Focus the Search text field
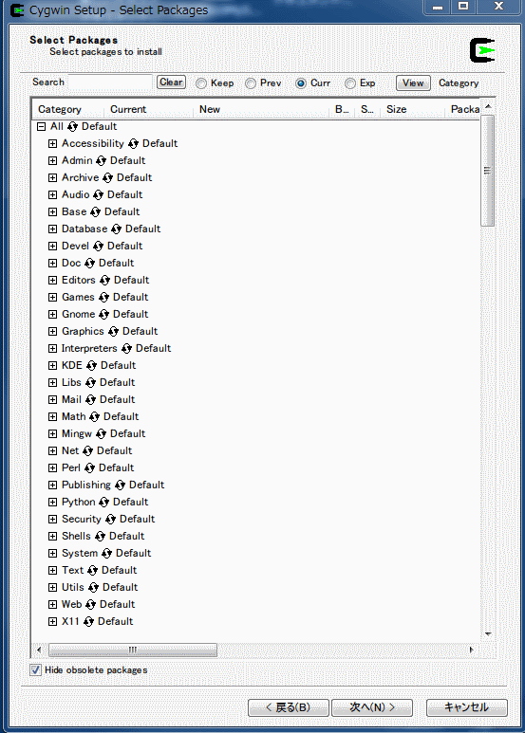 (110, 82)
